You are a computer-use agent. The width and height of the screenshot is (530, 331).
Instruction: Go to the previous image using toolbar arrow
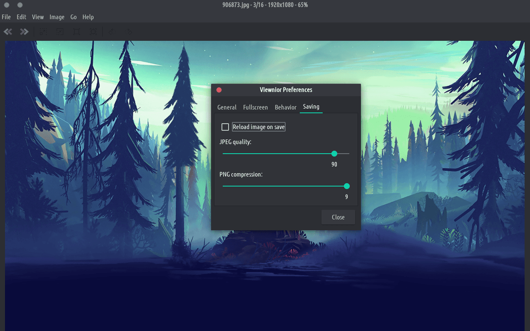click(x=8, y=32)
